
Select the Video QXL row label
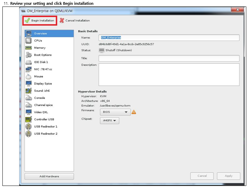41,112
